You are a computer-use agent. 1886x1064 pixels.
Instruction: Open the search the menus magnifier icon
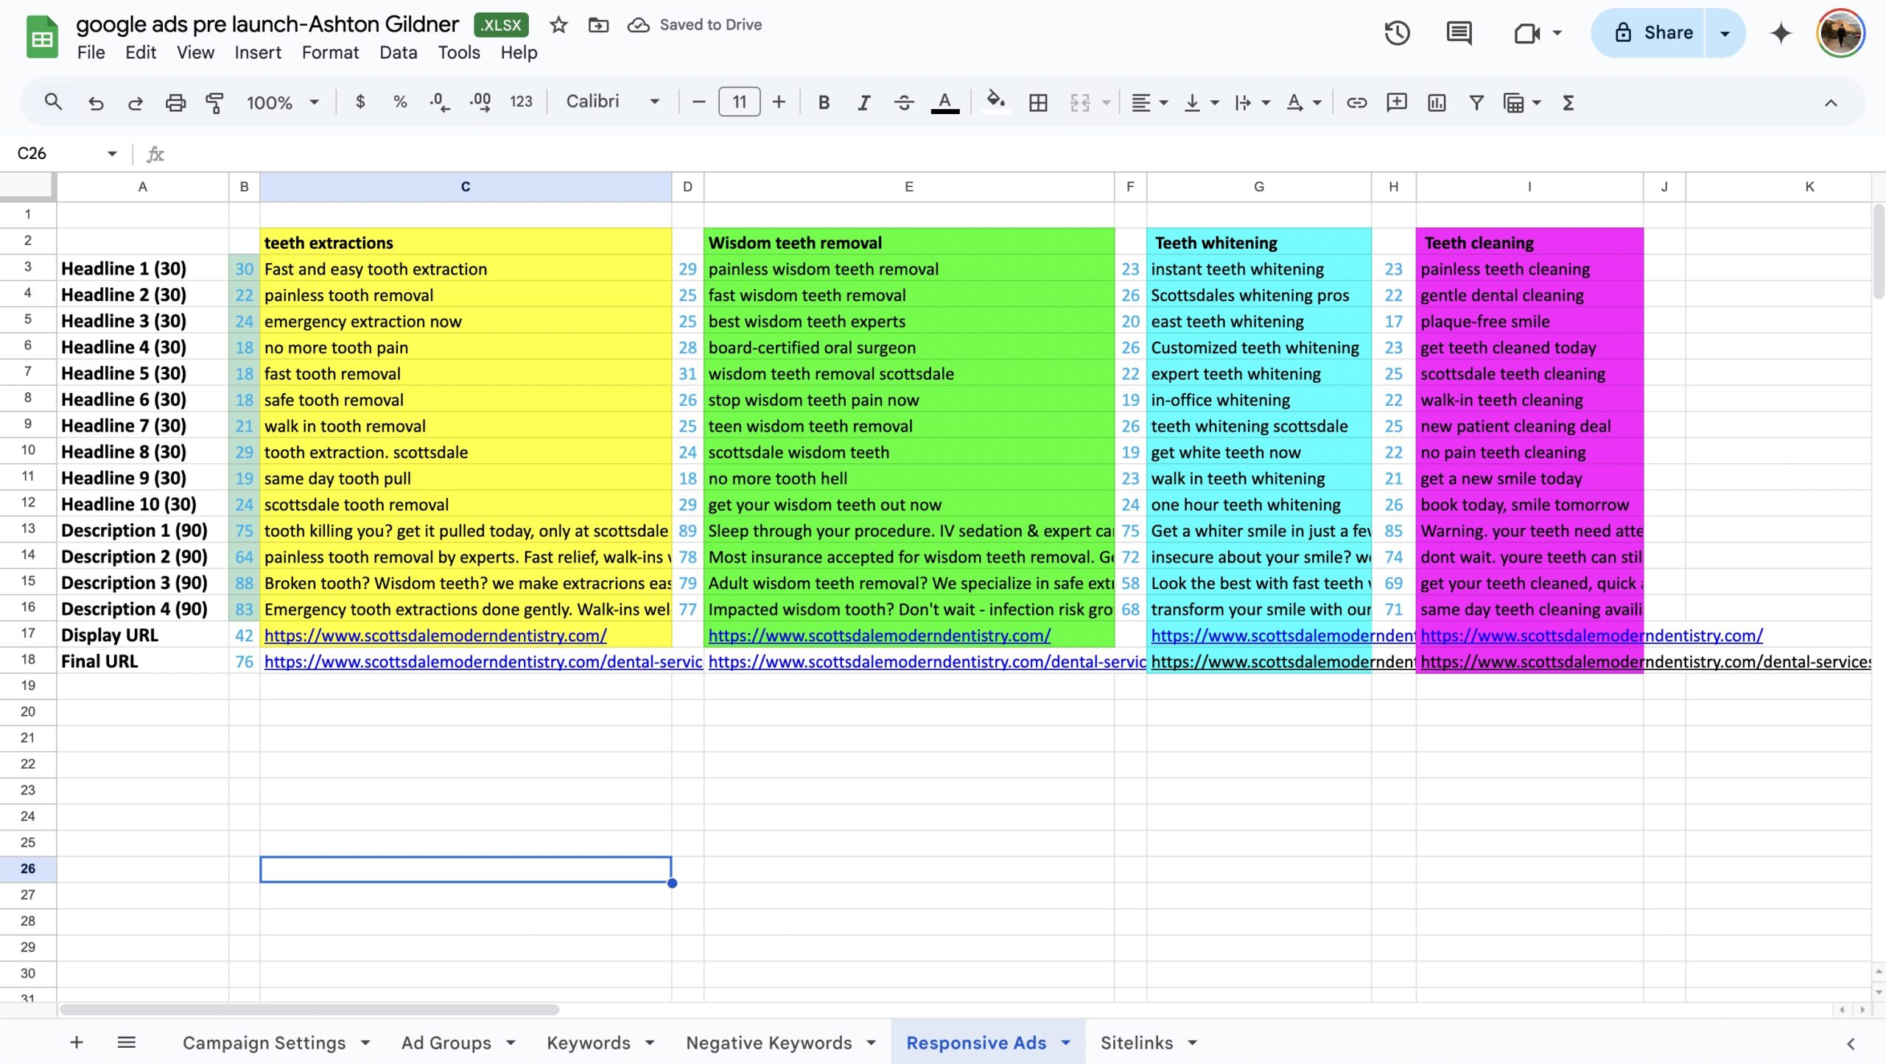click(x=52, y=102)
